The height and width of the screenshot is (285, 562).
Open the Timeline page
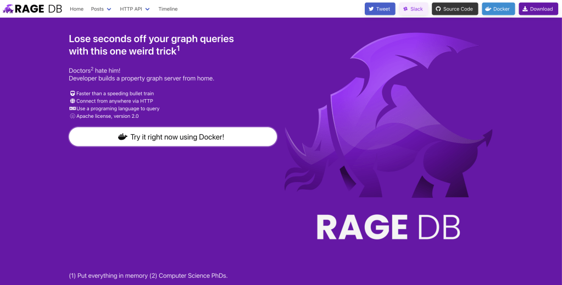tap(168, 9)
